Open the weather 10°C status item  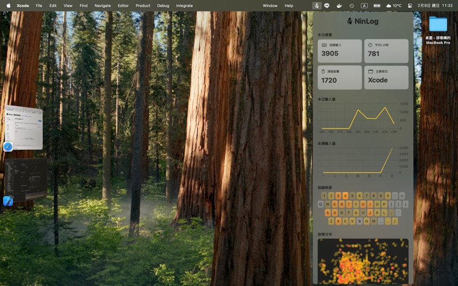pos(394,6)
